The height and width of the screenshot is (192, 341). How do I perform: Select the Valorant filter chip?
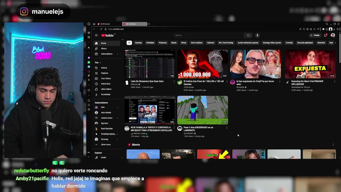click(x=210, y=43)
